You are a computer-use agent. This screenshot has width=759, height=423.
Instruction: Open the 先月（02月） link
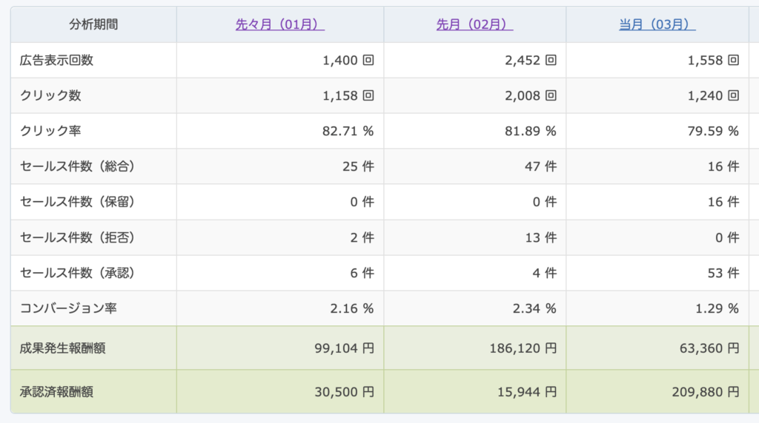tap(474, 24)
